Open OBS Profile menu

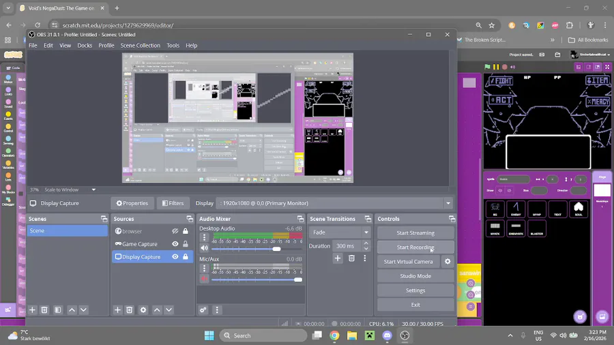[106, 46]
